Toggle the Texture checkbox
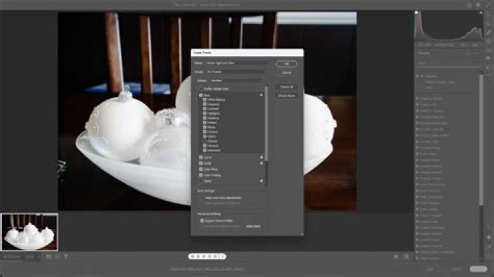 (204, 132)
